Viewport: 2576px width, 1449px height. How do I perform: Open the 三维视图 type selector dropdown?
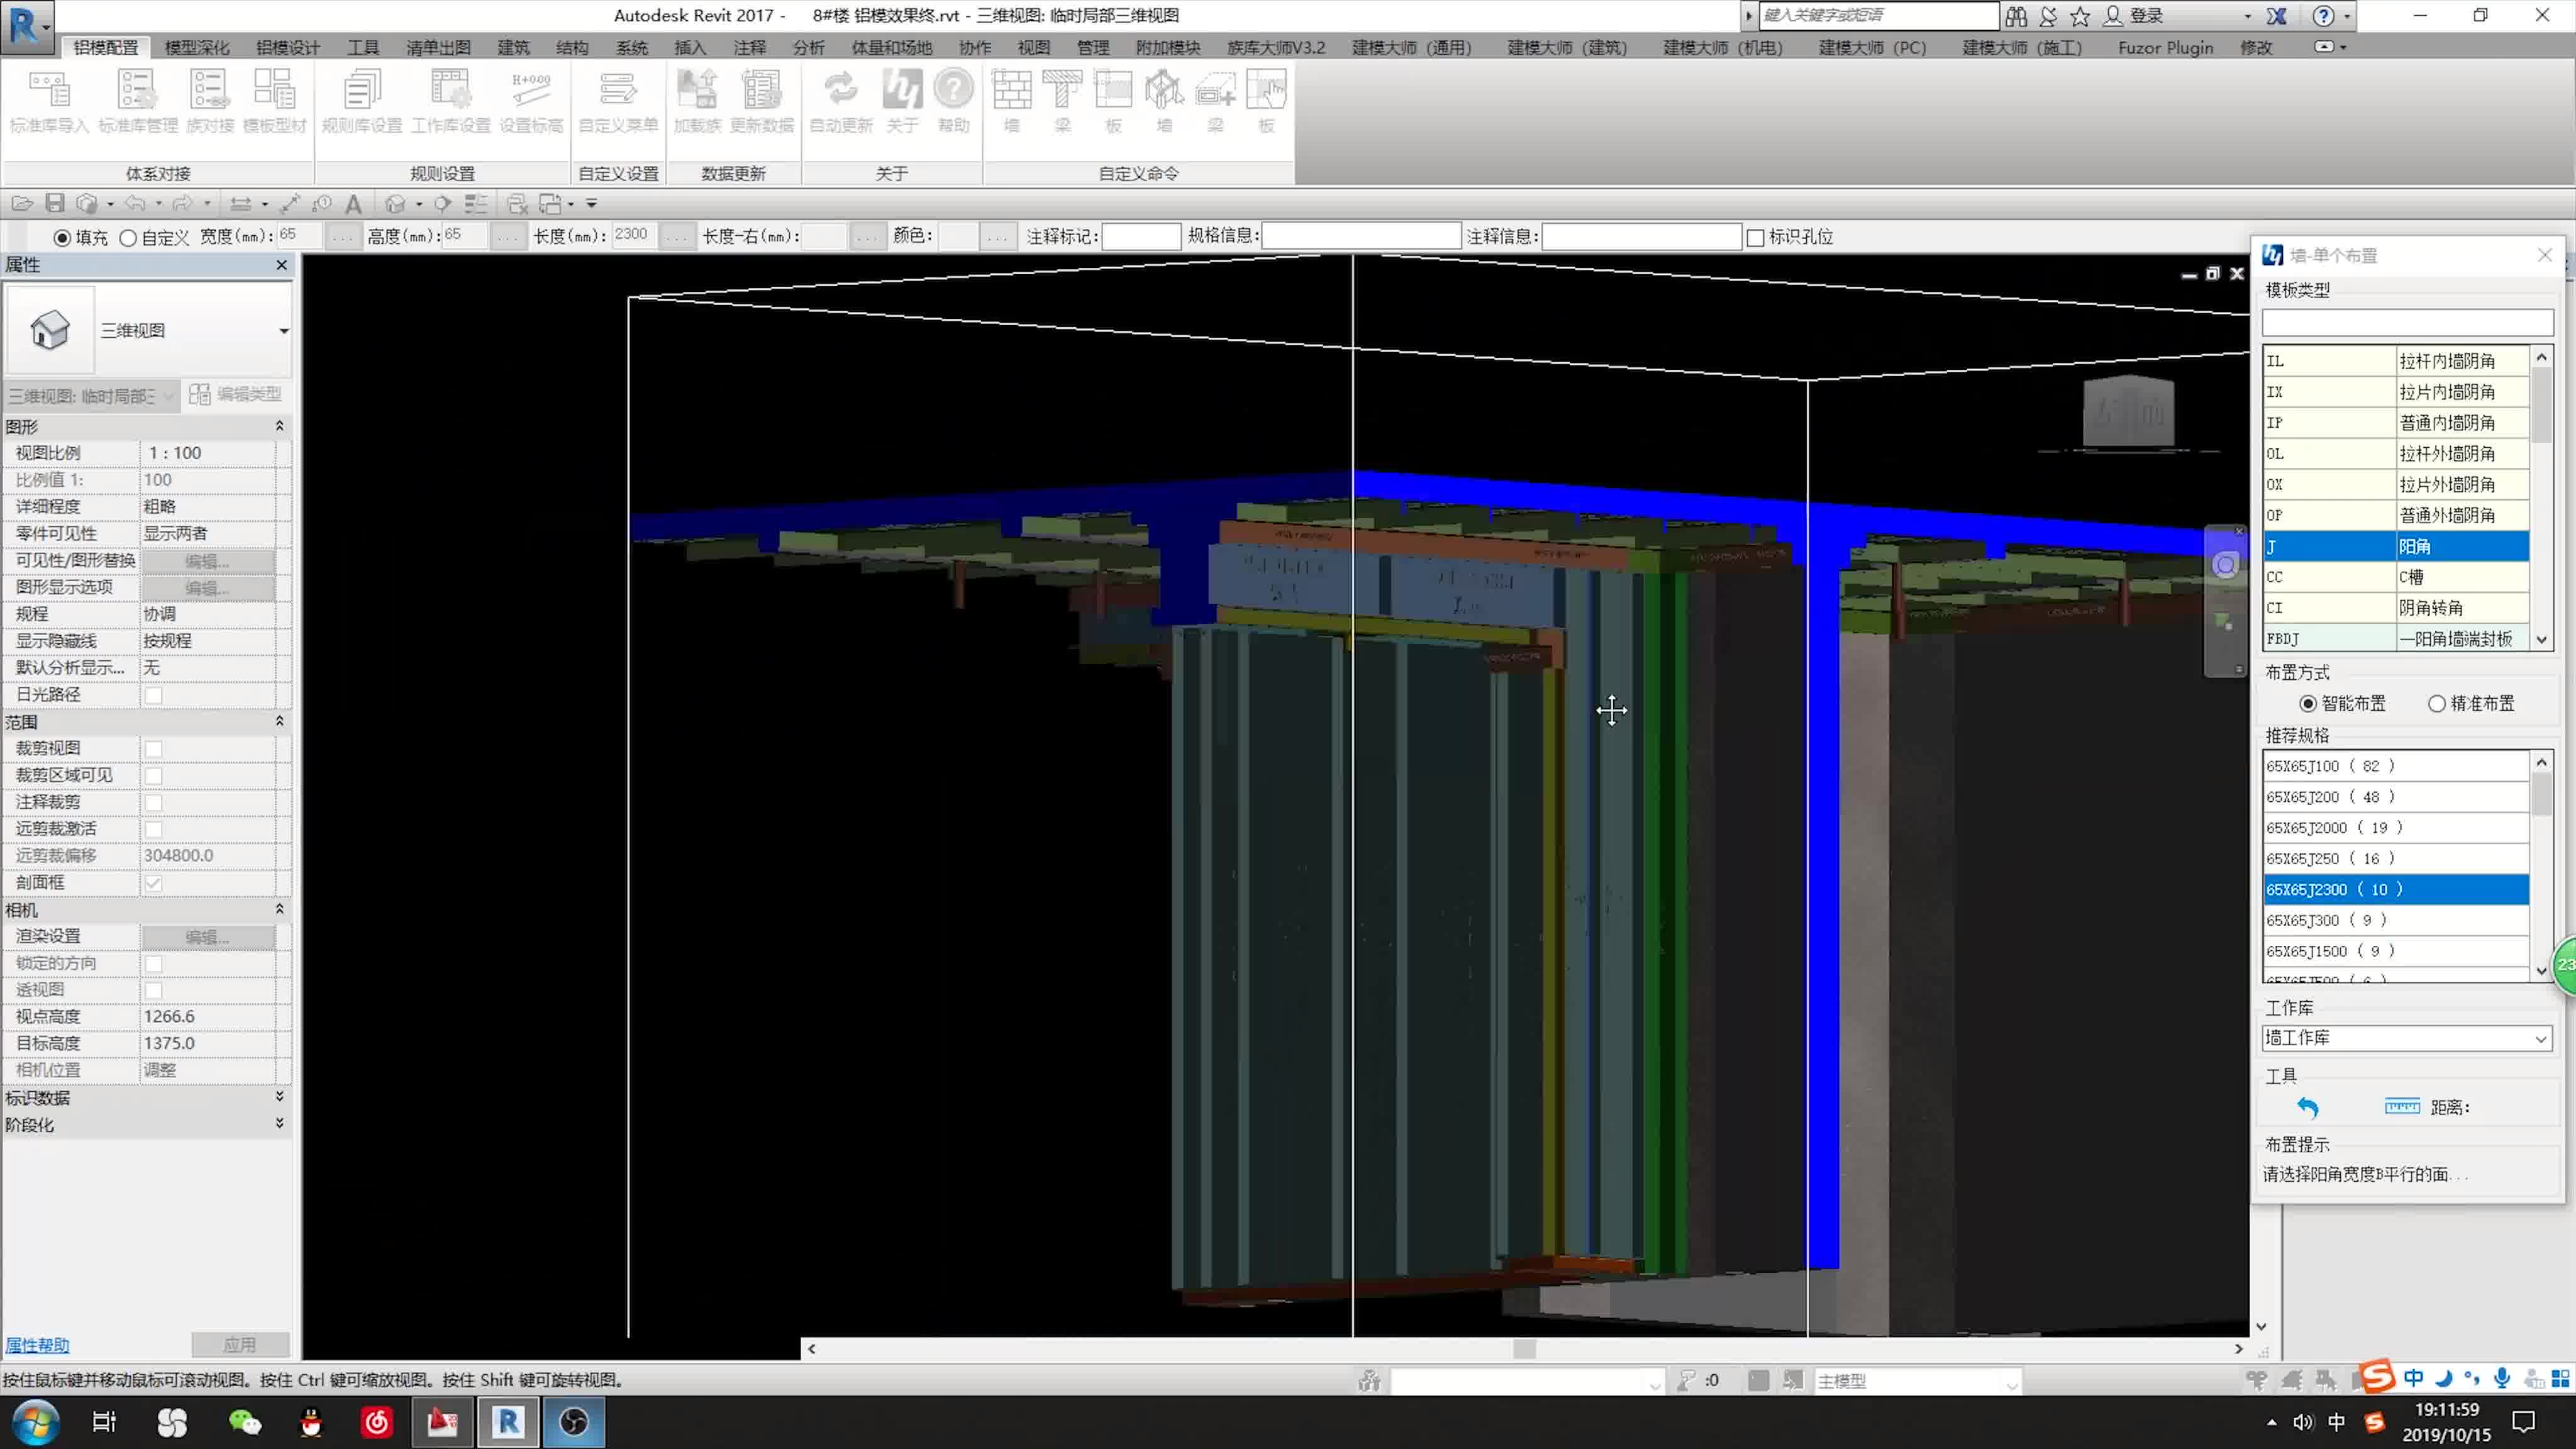(x=283, y=331)
